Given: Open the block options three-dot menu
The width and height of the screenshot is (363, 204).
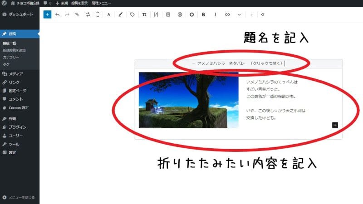Looking at the screenshot, I should (251, 15).
